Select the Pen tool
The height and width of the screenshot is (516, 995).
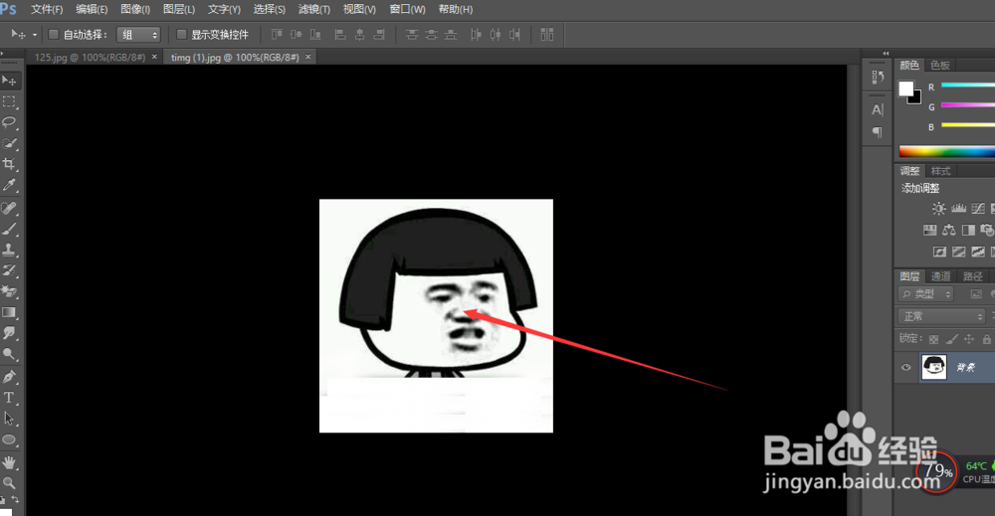tap(9, 377)
